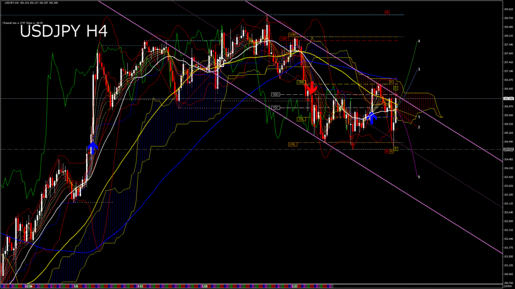515x289 pixels.
Task: Click the current price tag on price axis
Action: [x=508, y=98]
